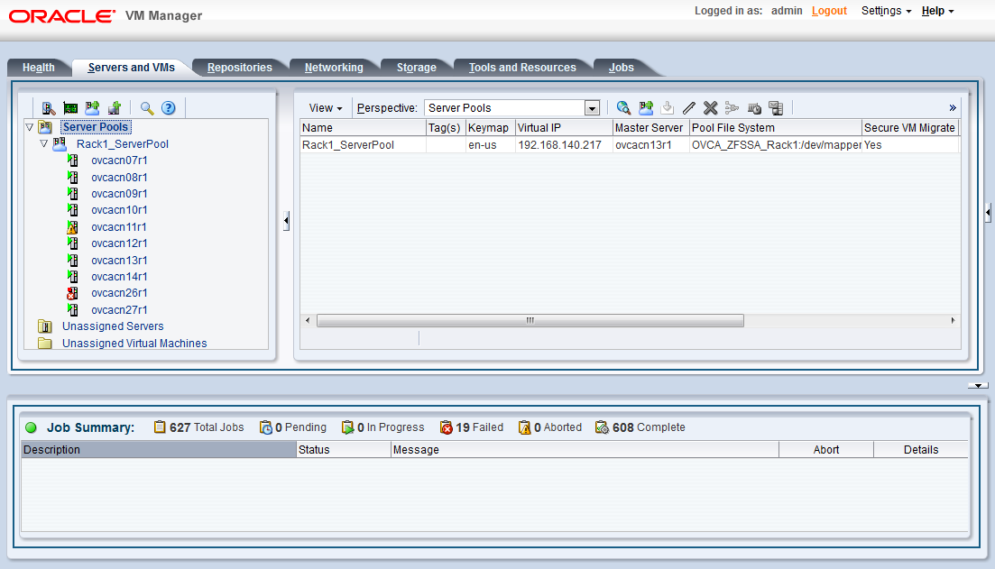Click the Name column header
This screenshot has width=995, height=569.
363,127
